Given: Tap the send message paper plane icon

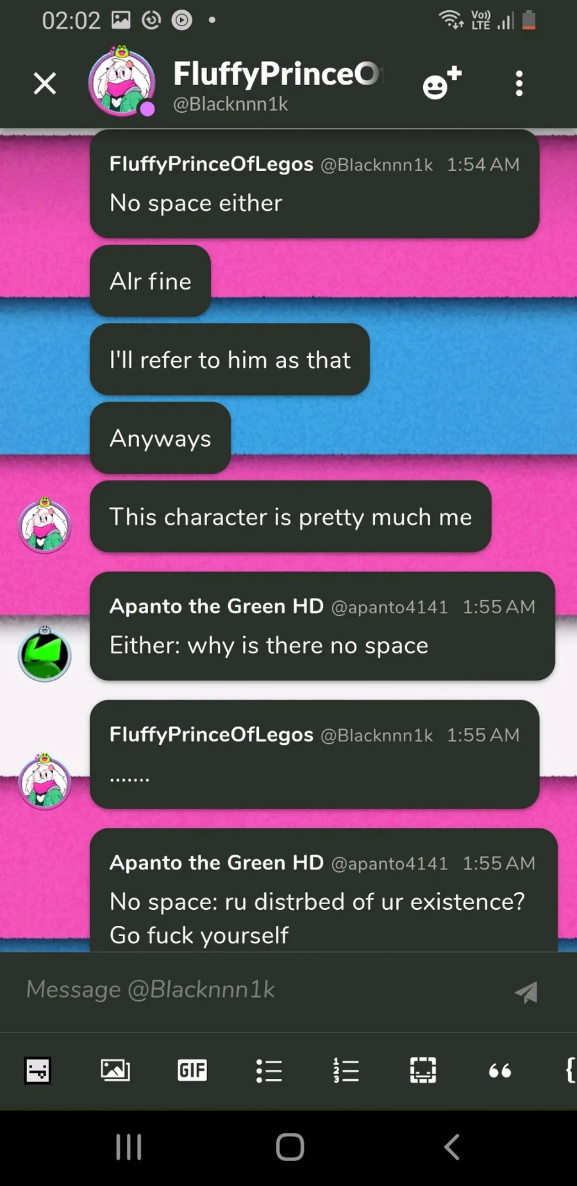Looking at the screenshot, I should pyautogui.click(x=526, y=991).
